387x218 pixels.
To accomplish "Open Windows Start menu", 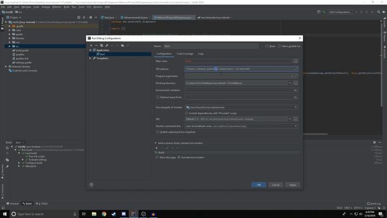I will point(5,214).
